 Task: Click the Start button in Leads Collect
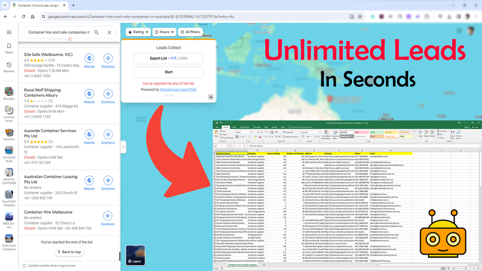tap(168, 72)
